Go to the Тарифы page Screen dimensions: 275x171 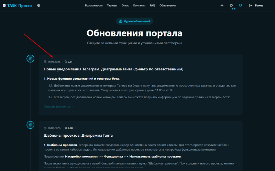click(112, 5)
